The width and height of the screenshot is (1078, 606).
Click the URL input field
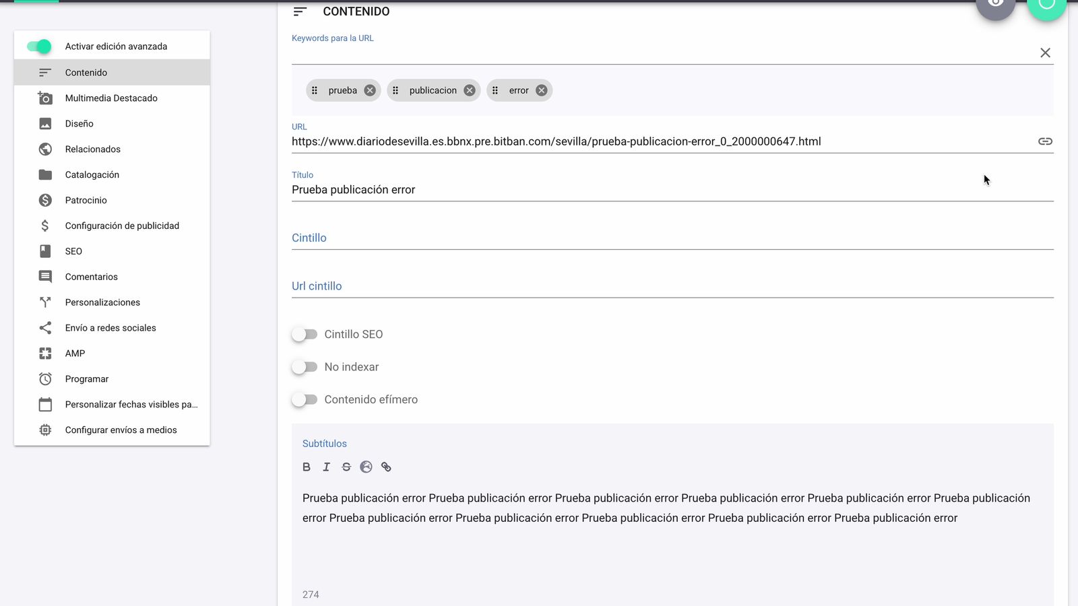[663, 141]
